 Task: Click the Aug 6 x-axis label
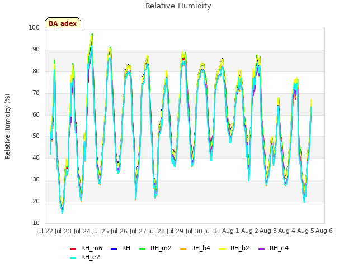coord(324,231)
